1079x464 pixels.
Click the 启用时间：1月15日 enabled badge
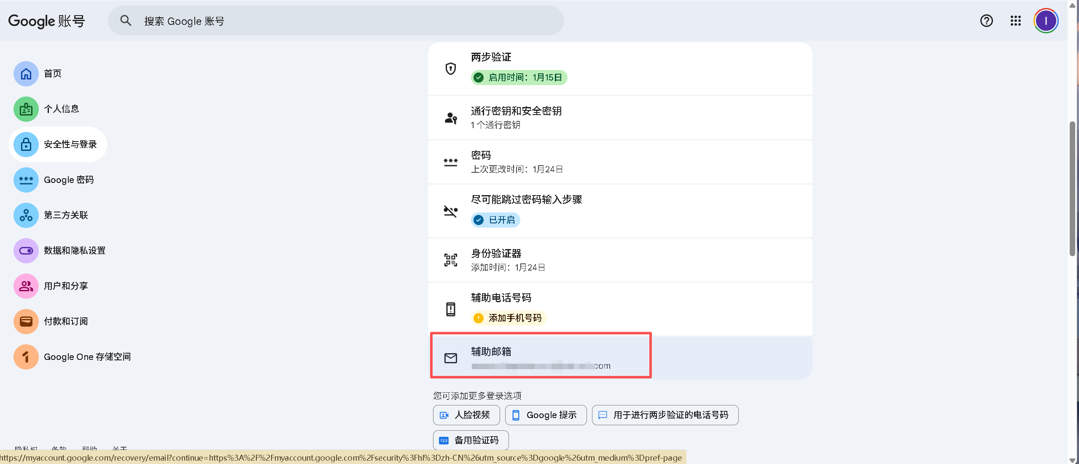coord(518,78)
